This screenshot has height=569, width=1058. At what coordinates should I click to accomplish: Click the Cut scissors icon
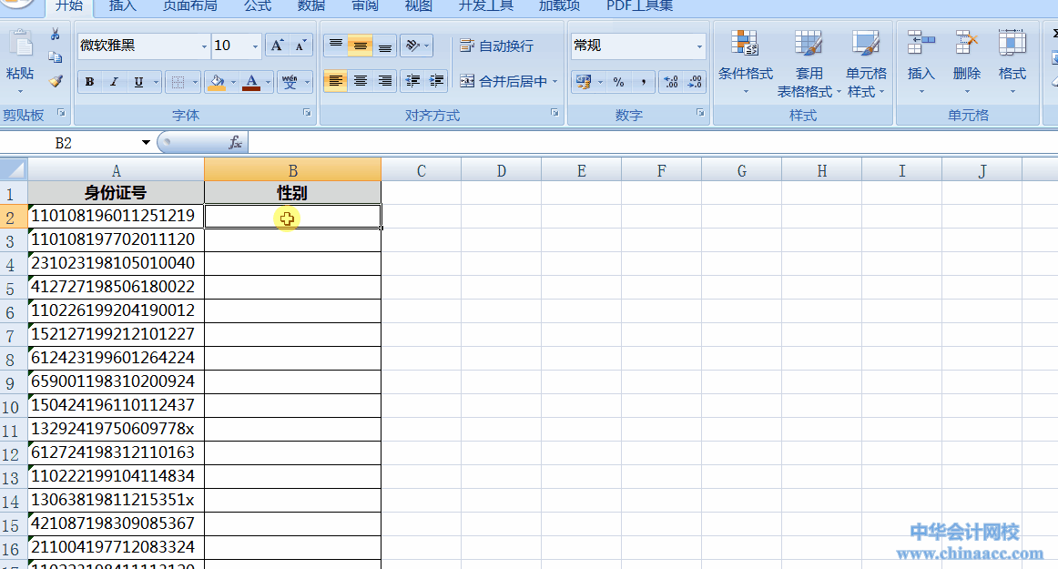coord(56,35)
